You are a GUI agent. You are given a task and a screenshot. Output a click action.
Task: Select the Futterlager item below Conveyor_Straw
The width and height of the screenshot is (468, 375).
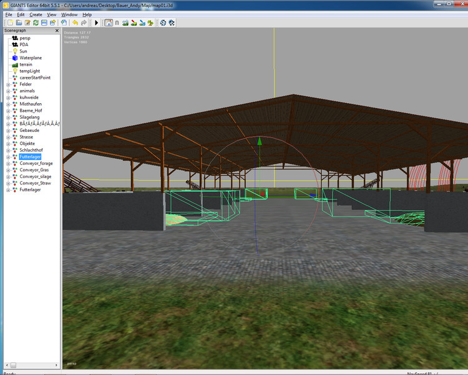[30, 189]
